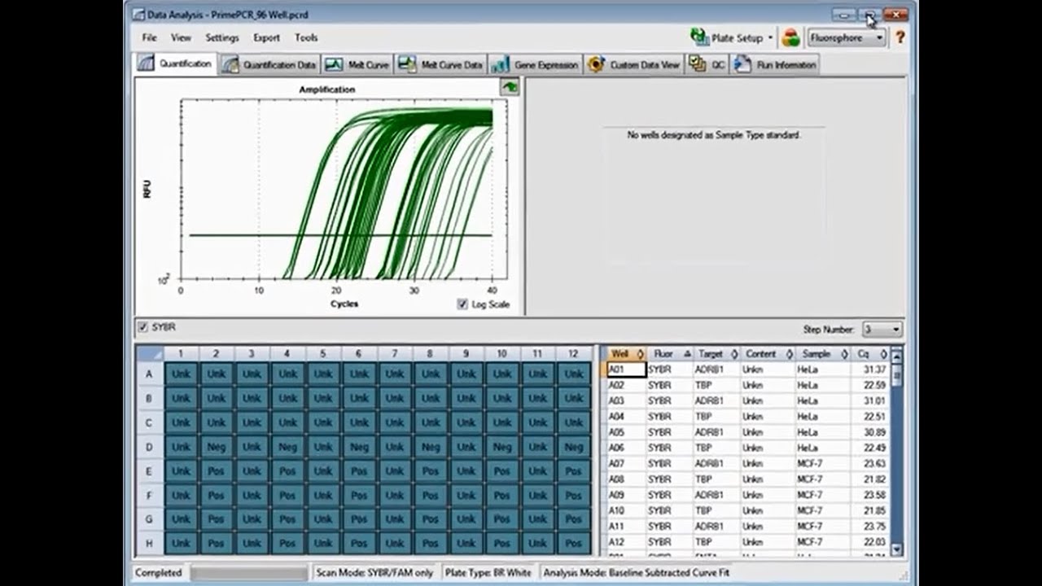The image size is (1042, 586).
Task: Open the Export menu
Action: point(266,37)
